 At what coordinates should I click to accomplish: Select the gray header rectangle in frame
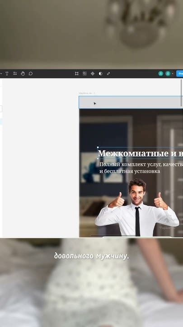coord(131,102)
